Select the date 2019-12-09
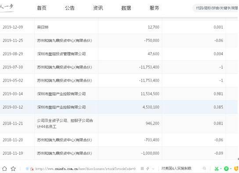Screen dimensions: 239x173 13,27
